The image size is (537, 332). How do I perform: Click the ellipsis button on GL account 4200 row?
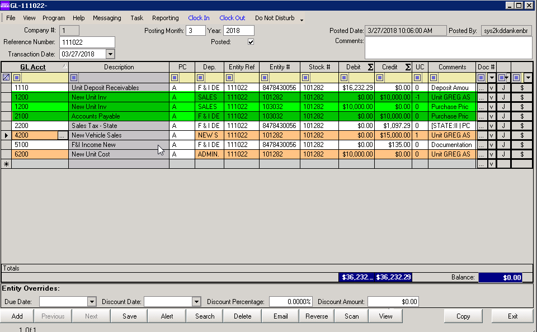(x=62, y=135)
